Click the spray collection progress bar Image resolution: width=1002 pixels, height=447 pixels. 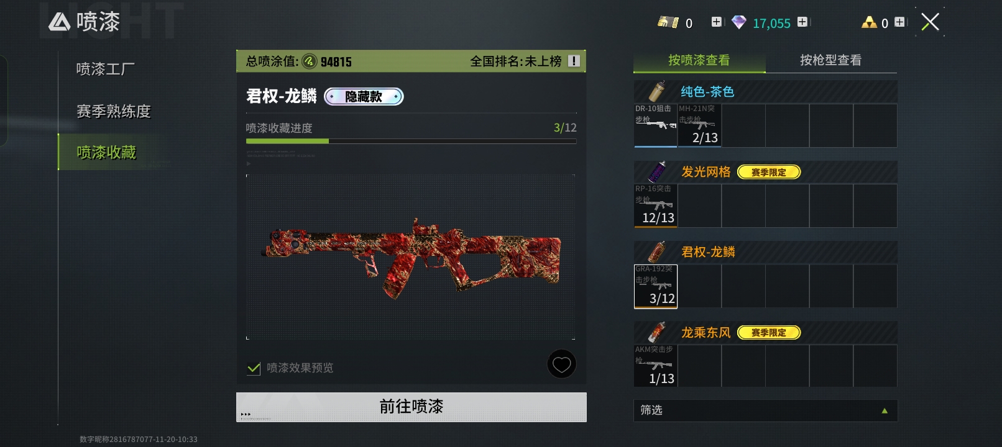coord(411,142)
